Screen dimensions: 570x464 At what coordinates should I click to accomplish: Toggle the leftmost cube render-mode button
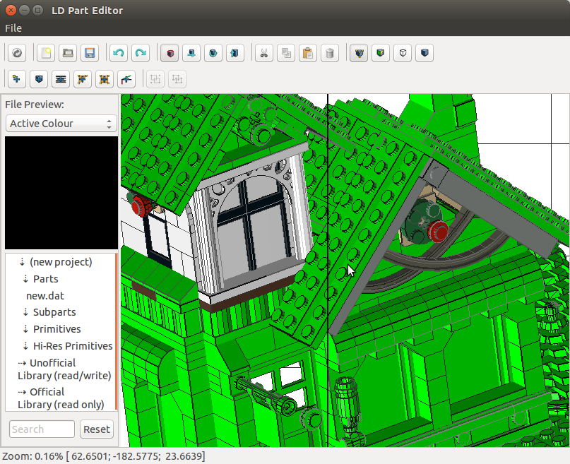tap(360, 53)
